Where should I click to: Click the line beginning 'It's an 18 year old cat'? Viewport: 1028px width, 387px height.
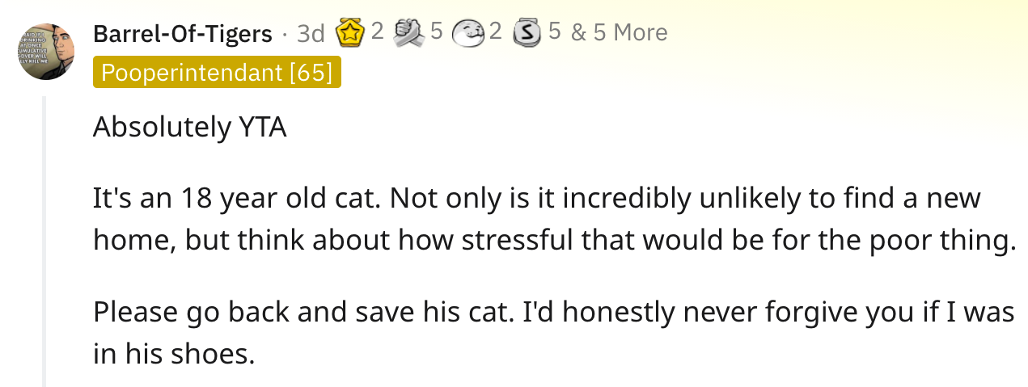click(536, 197)
